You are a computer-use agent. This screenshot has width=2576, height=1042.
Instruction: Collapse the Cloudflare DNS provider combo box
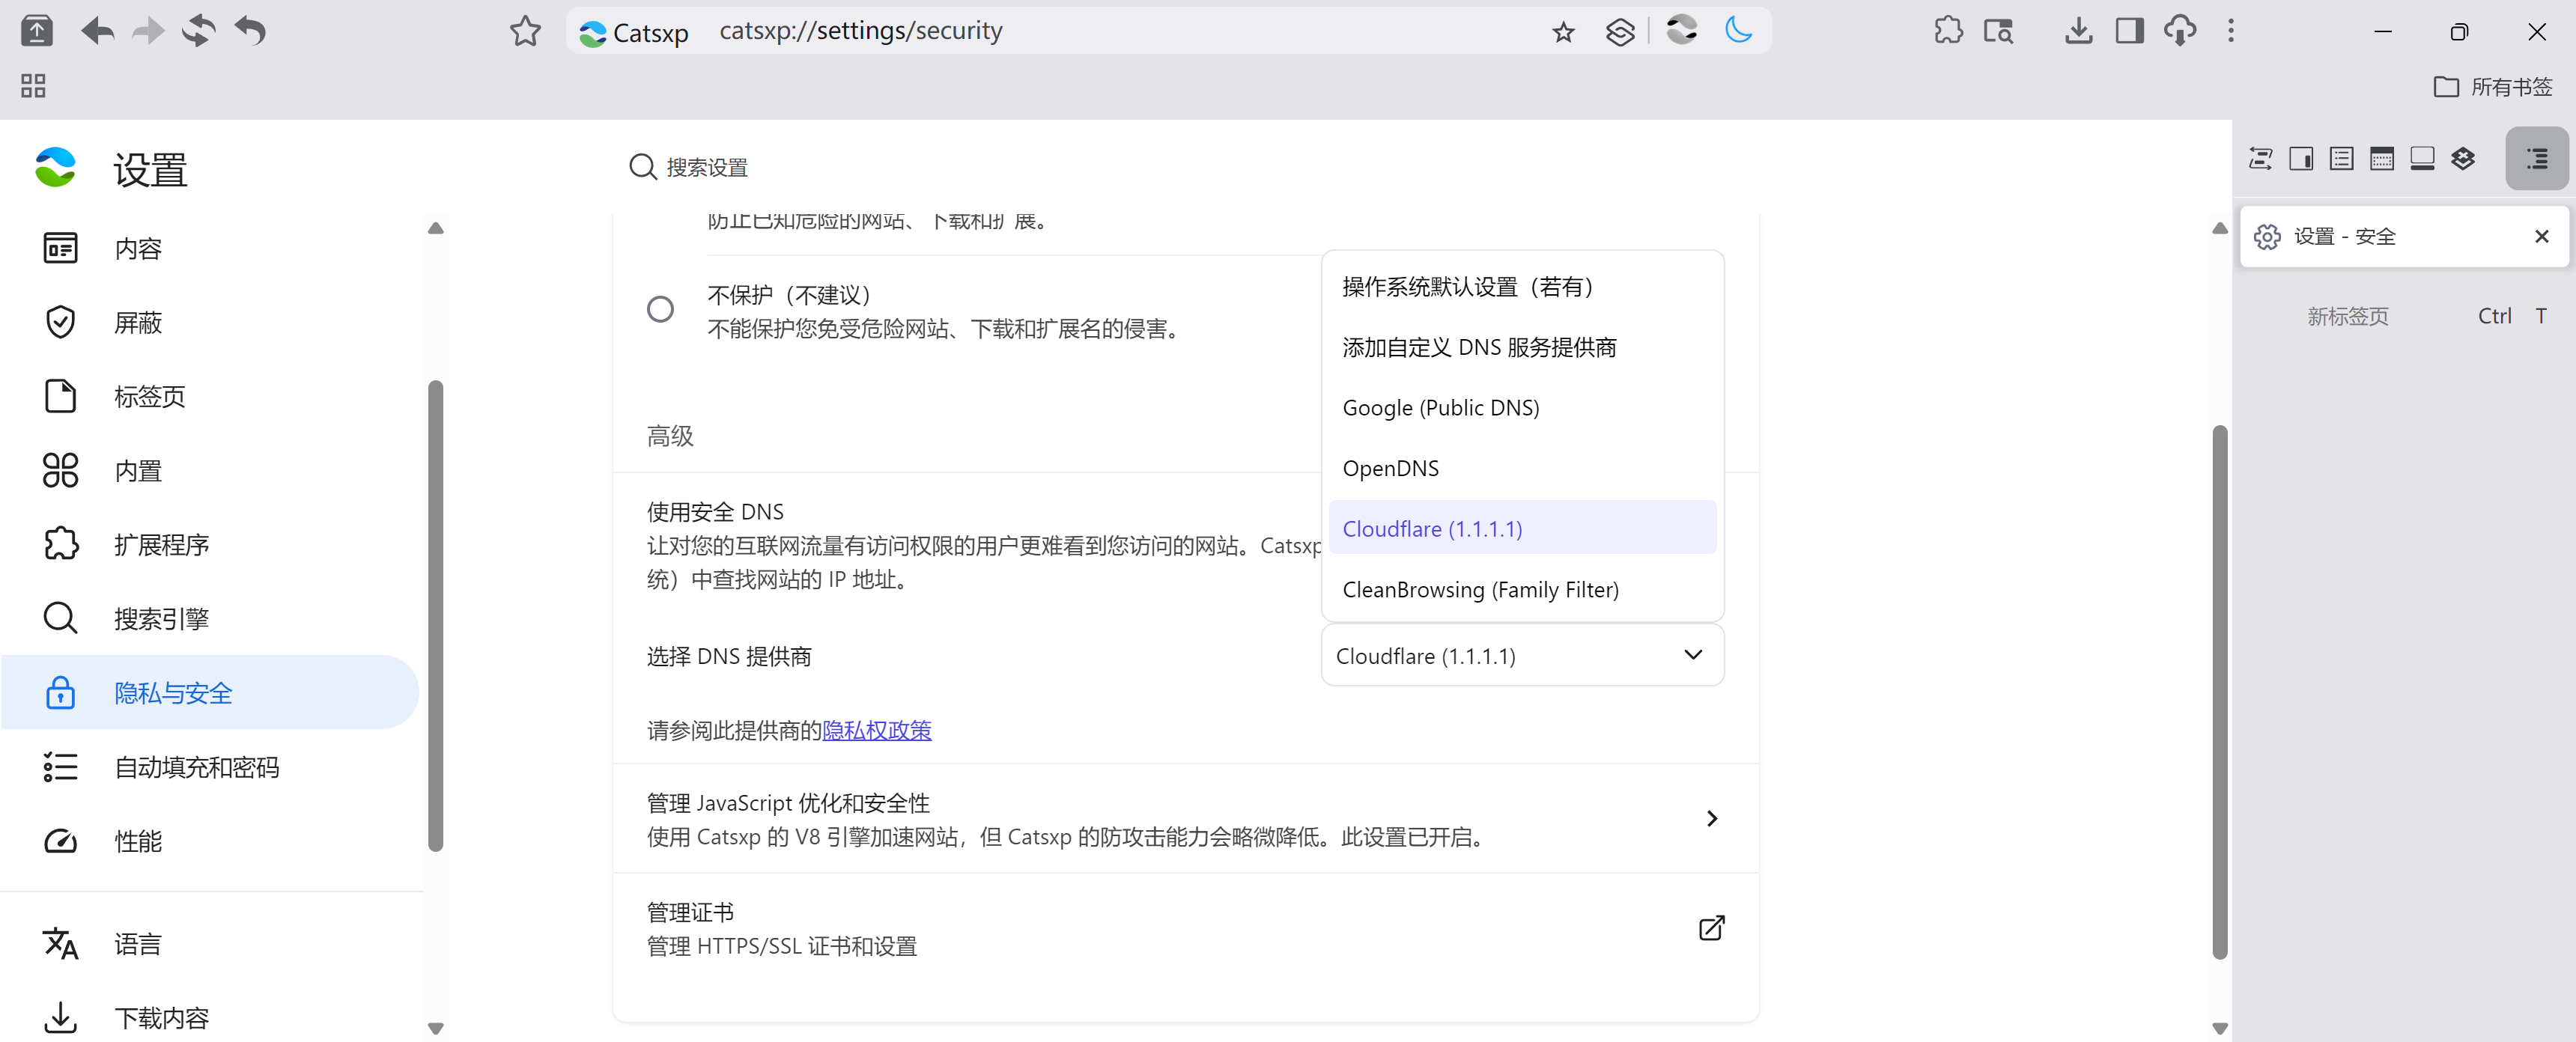coord(1521,655)
